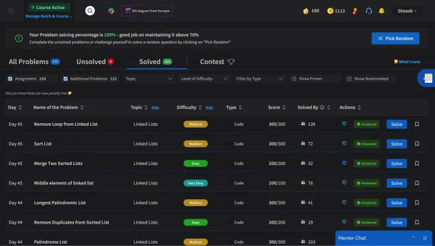Minimize the Mentor Chat panel
Image resolution: width=435 pixels, height=246 pixels.
[x=413, y=238]
